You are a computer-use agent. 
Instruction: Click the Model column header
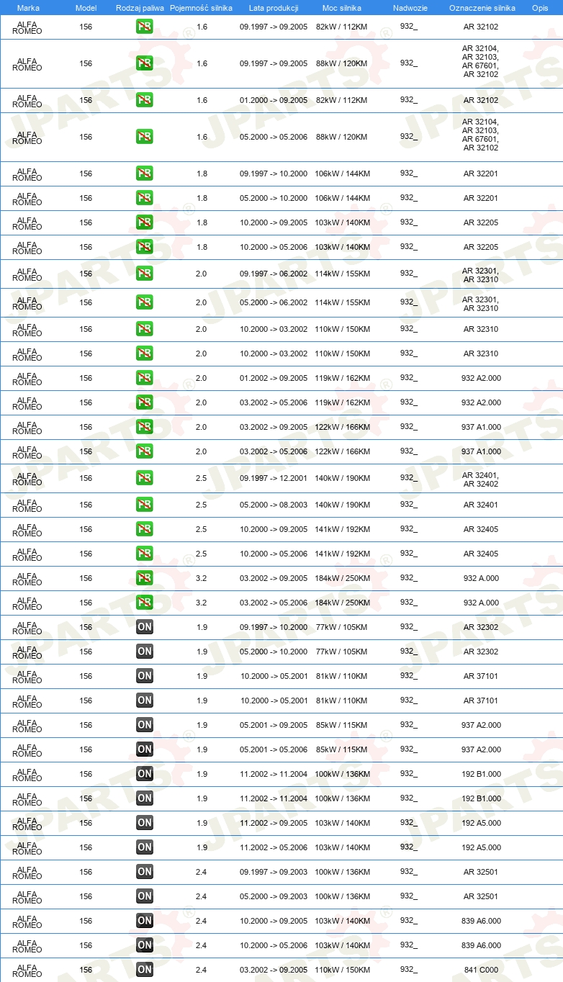[x=86, y=8]
